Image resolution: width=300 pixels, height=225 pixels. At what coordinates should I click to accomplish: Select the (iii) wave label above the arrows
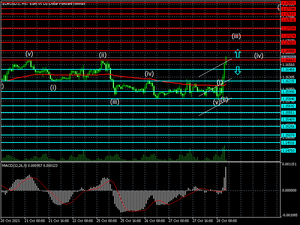[236, 36]
